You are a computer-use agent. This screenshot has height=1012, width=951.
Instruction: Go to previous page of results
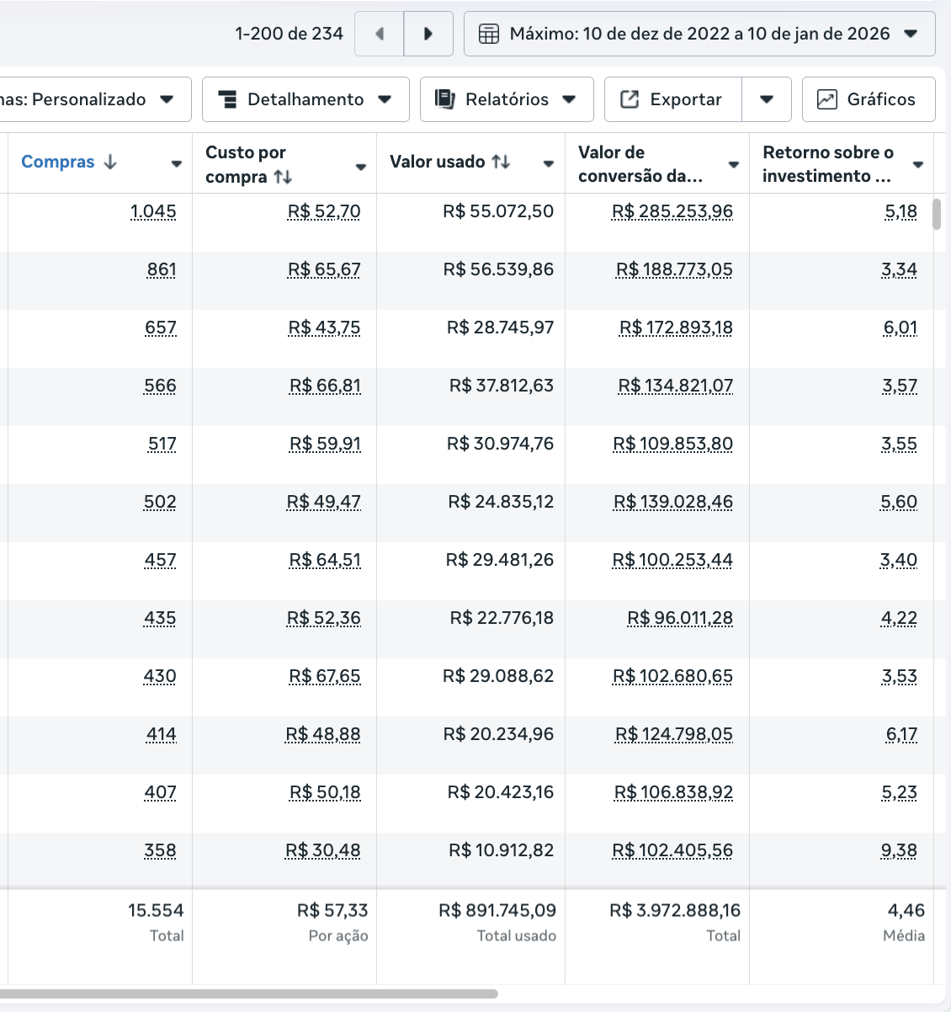coord(380,34)
